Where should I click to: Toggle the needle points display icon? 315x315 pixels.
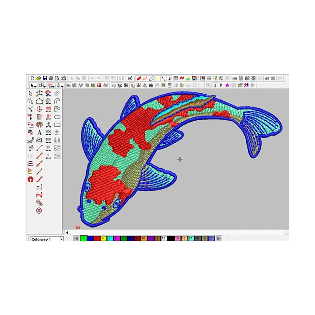coord(170,78)
